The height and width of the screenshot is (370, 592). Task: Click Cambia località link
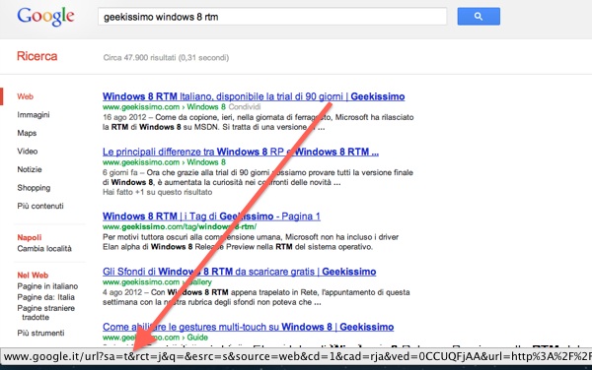[x=44, y=248]
